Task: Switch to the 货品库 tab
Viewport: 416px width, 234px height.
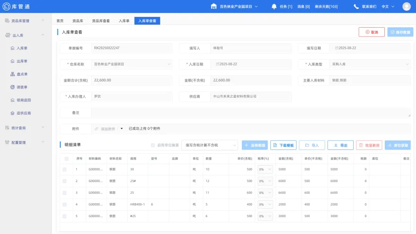Action: point(78,21)
